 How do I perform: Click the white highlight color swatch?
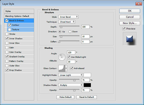pos(87,75)
